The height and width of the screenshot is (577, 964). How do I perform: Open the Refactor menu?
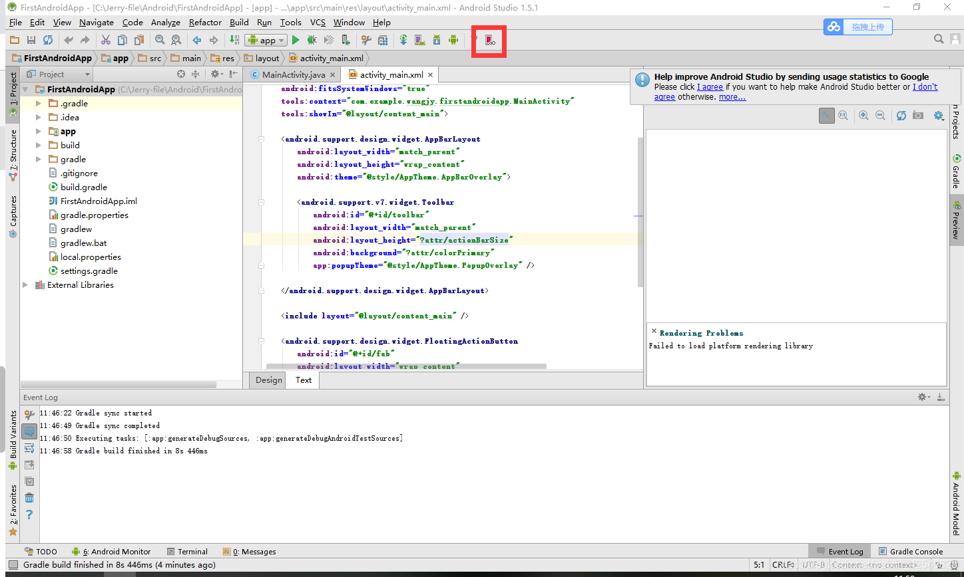pyautogui.click(x=205, y=22)
